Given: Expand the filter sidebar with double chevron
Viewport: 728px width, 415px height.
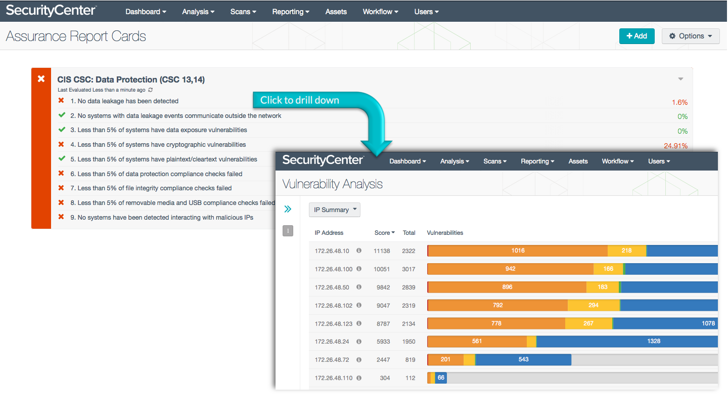Looking at the screenshot, I should click(x=288, y=209).
